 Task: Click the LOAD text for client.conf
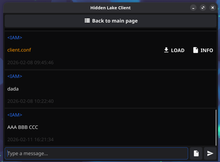point(177,50)
